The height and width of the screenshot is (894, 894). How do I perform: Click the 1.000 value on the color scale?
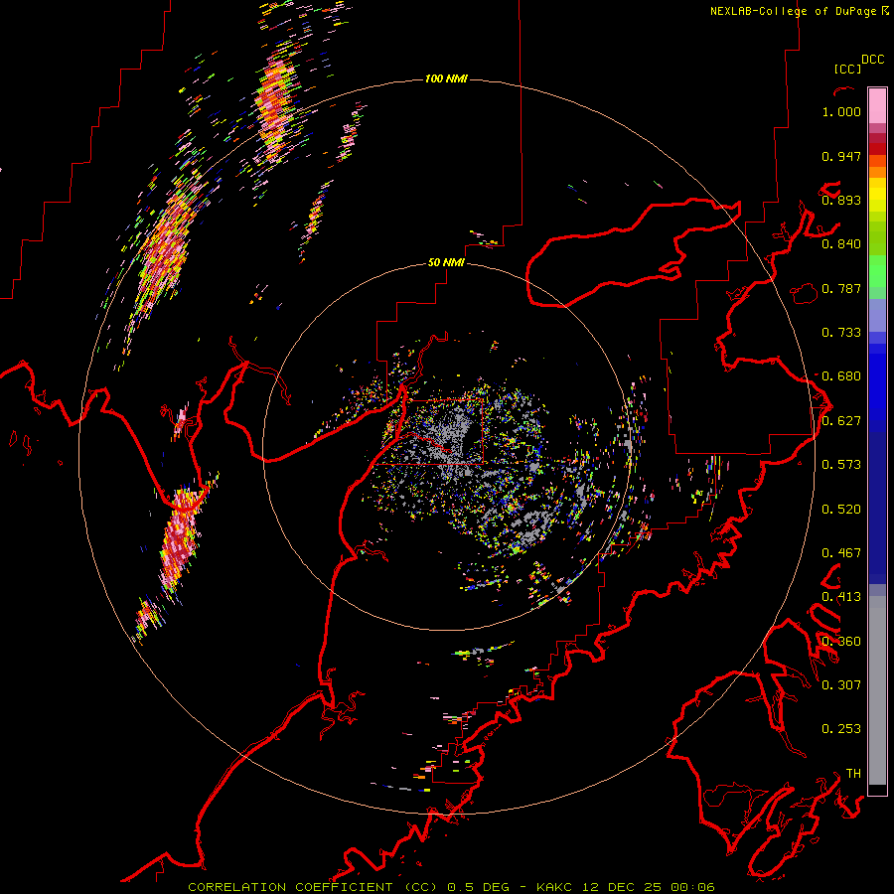pos(841,111)
